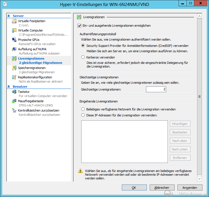209x197 pixels.
Task: Click the Virtuelle Festplatten folder icon
Action: (x=14, y=21)
